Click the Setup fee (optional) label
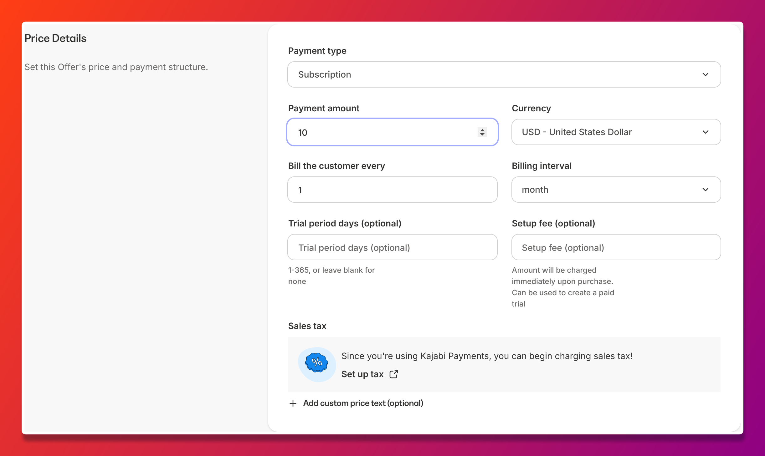Viewport: 765px width, 456px height. tap(553, 223)
